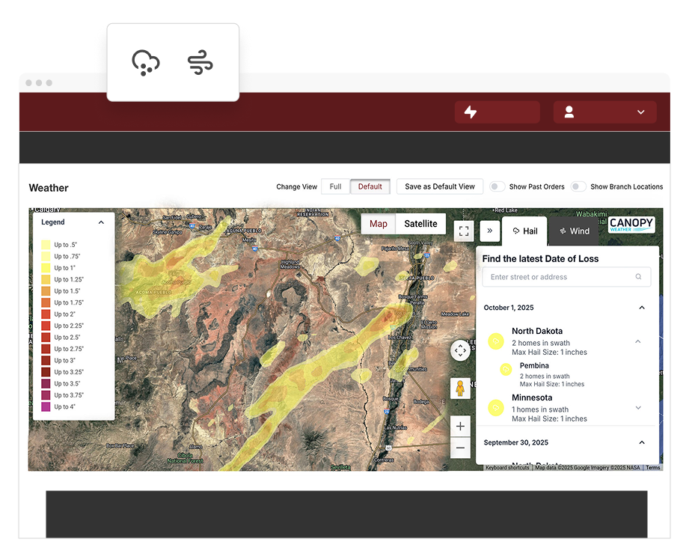Click the Street View pegman icon

[460, 389]
